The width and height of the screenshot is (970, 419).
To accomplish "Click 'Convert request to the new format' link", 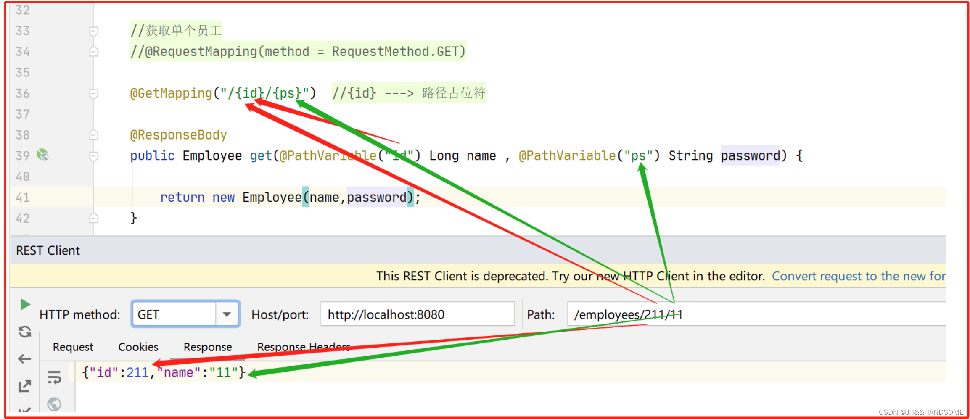I will (x=859, y=276).
